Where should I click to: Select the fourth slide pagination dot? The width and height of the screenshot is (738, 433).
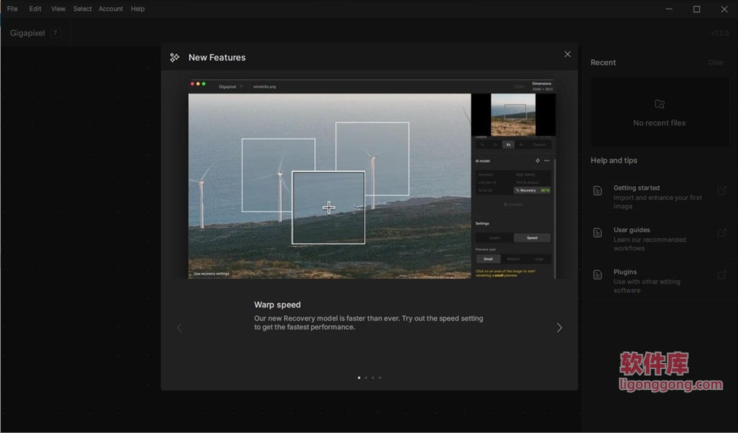click(379, 378)
